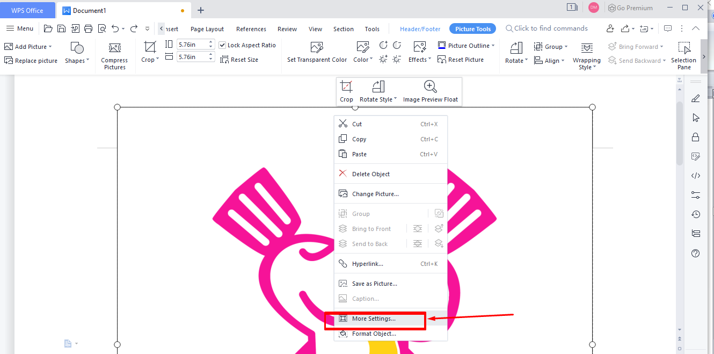Click Compress Pictures icon
Image resolution: width=714 pixels, height=354 pixels.
coord(114,56)
